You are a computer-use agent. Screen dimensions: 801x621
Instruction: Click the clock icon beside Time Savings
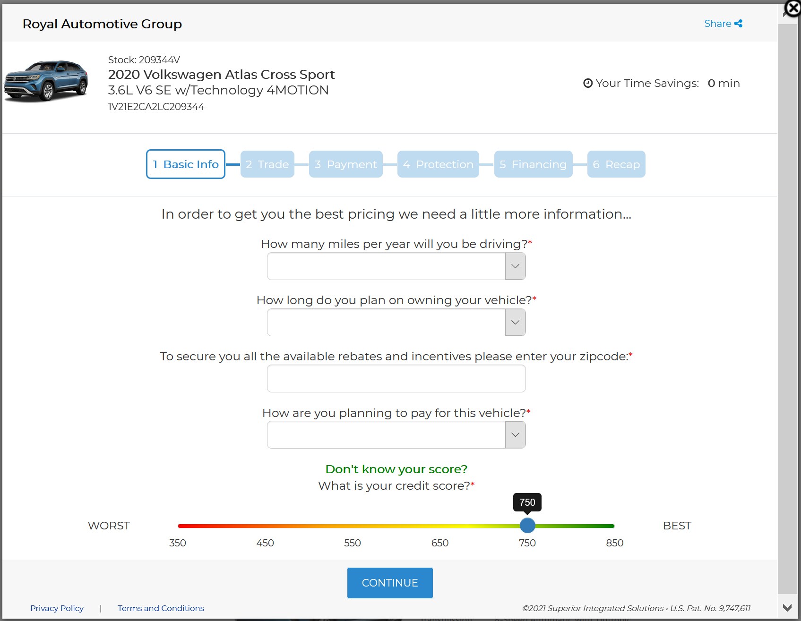point(587,84)
